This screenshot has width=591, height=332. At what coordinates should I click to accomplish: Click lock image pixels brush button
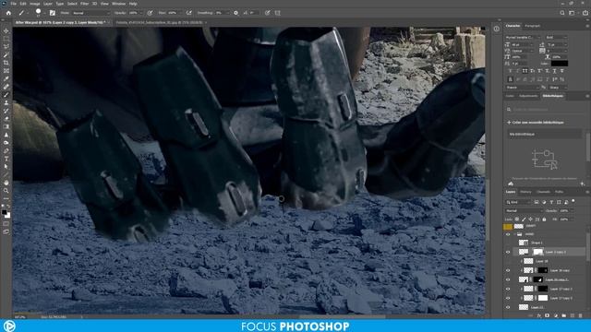point(524,219)
